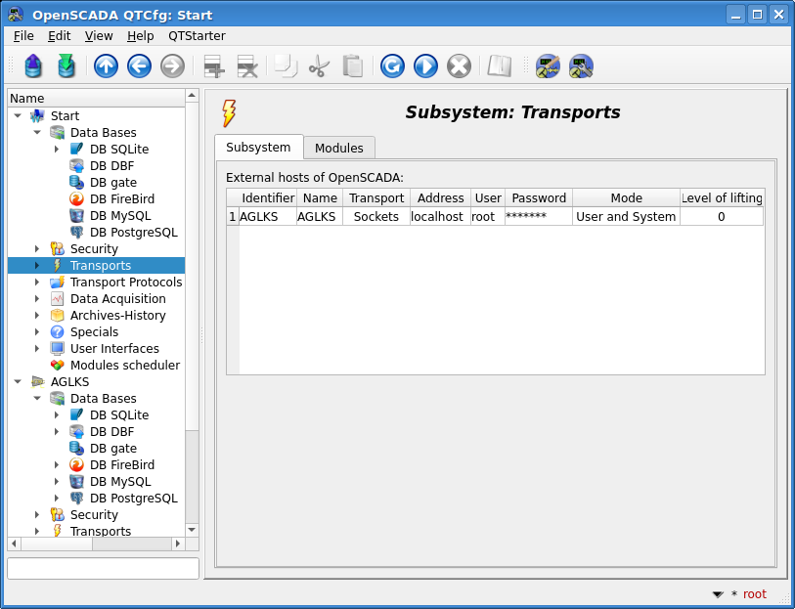Open the Edit menu
This screenshot has width=795, height=609.
(x=59, y=35)
